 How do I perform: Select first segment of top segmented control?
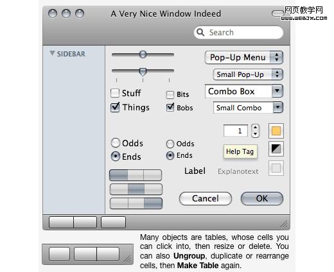pos(119,175)
